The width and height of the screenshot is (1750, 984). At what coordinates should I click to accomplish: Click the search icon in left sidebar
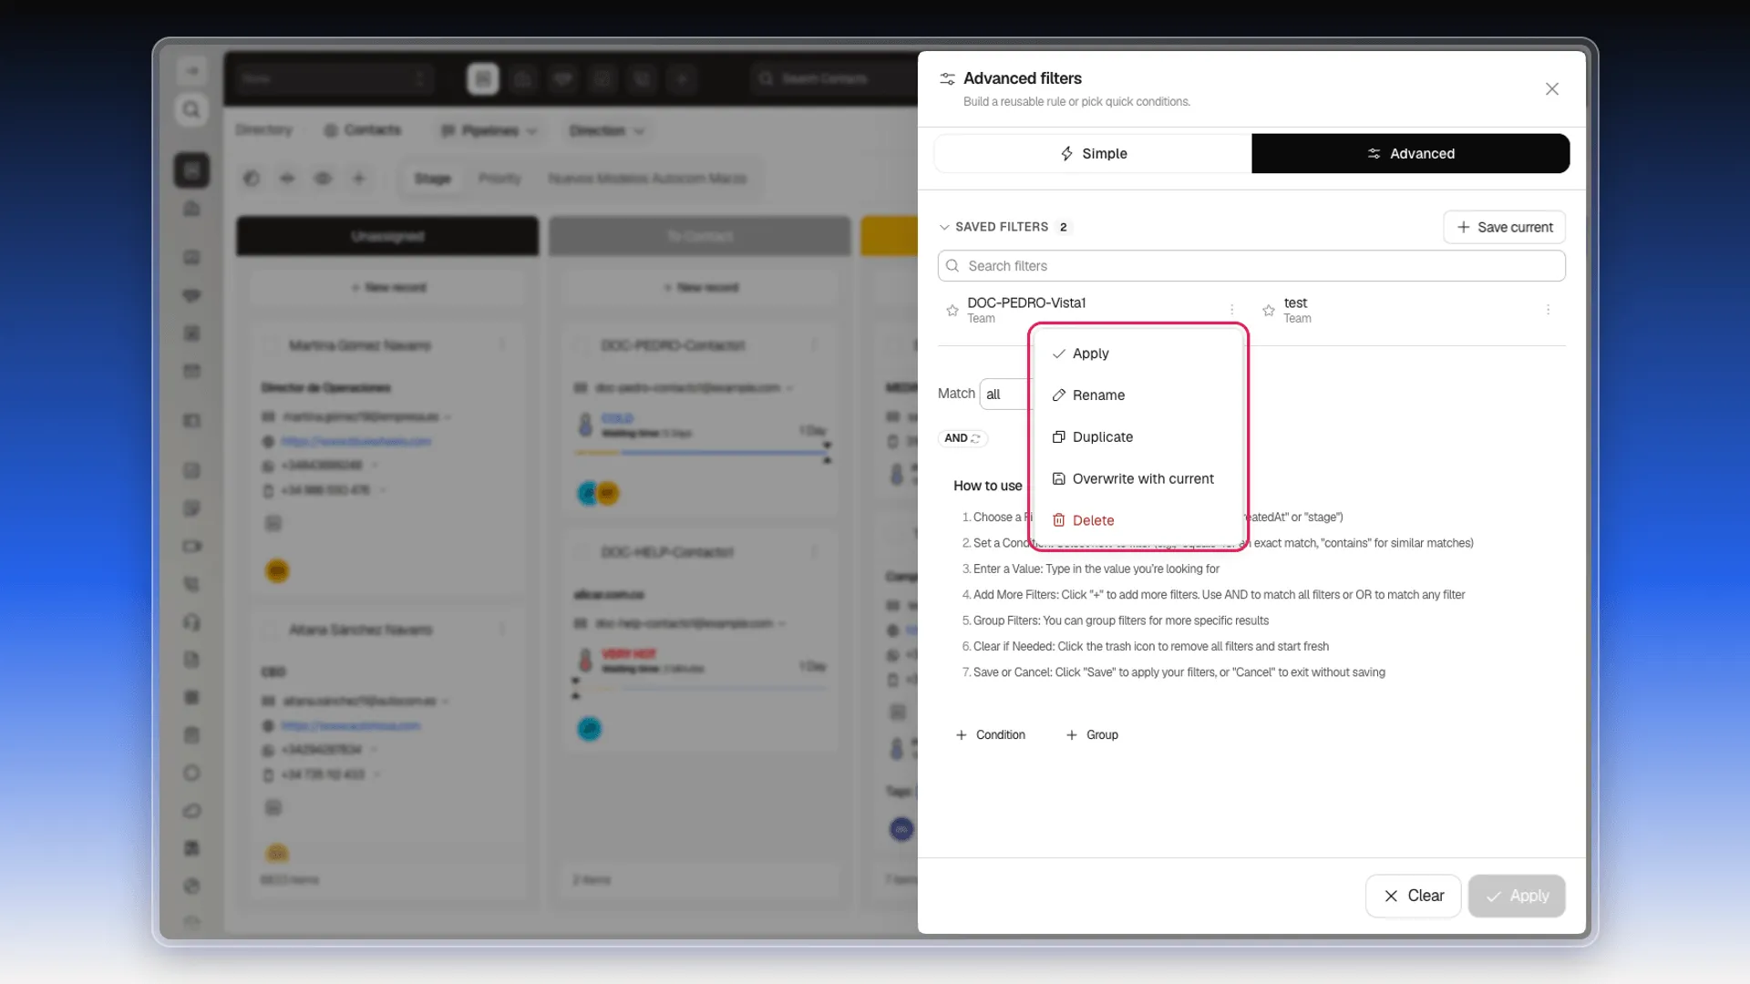tap(191, 110)
